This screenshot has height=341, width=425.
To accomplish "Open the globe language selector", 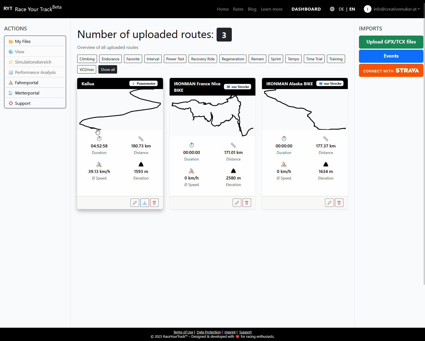I will (x=332, y=9).
